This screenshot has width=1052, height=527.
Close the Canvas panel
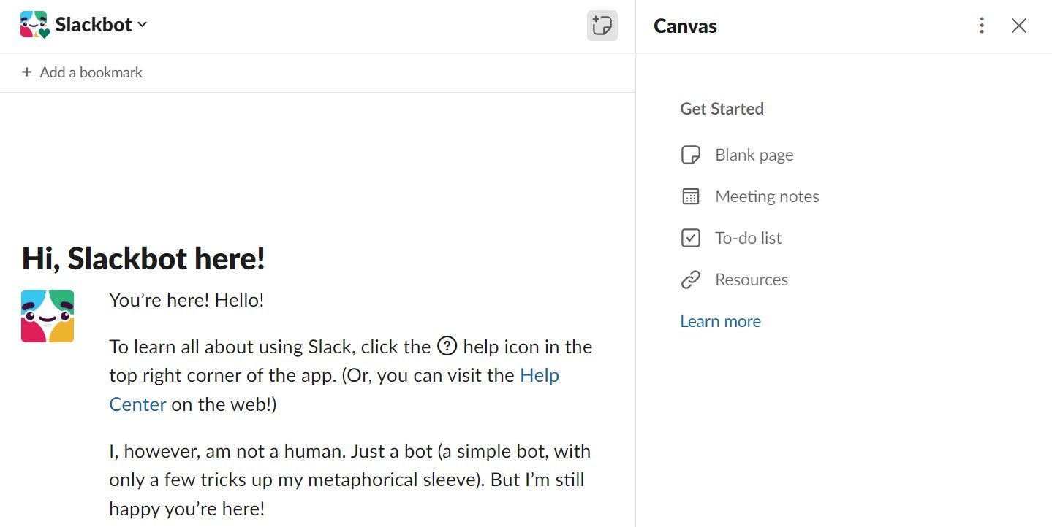[x=1019, y=26]
